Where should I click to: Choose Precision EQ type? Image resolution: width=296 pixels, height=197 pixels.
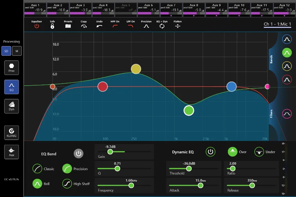click(67, 168)
